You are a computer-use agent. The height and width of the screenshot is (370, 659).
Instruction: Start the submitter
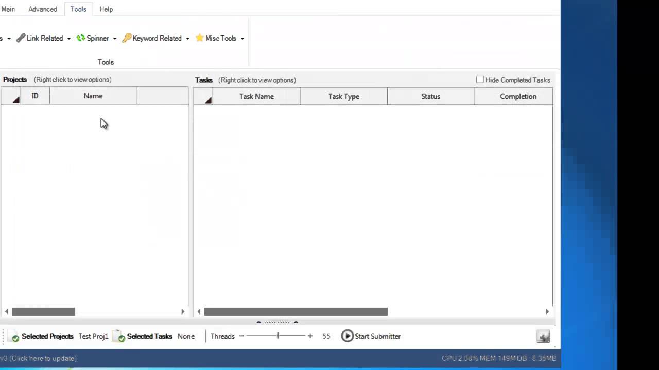click(371, 336)
